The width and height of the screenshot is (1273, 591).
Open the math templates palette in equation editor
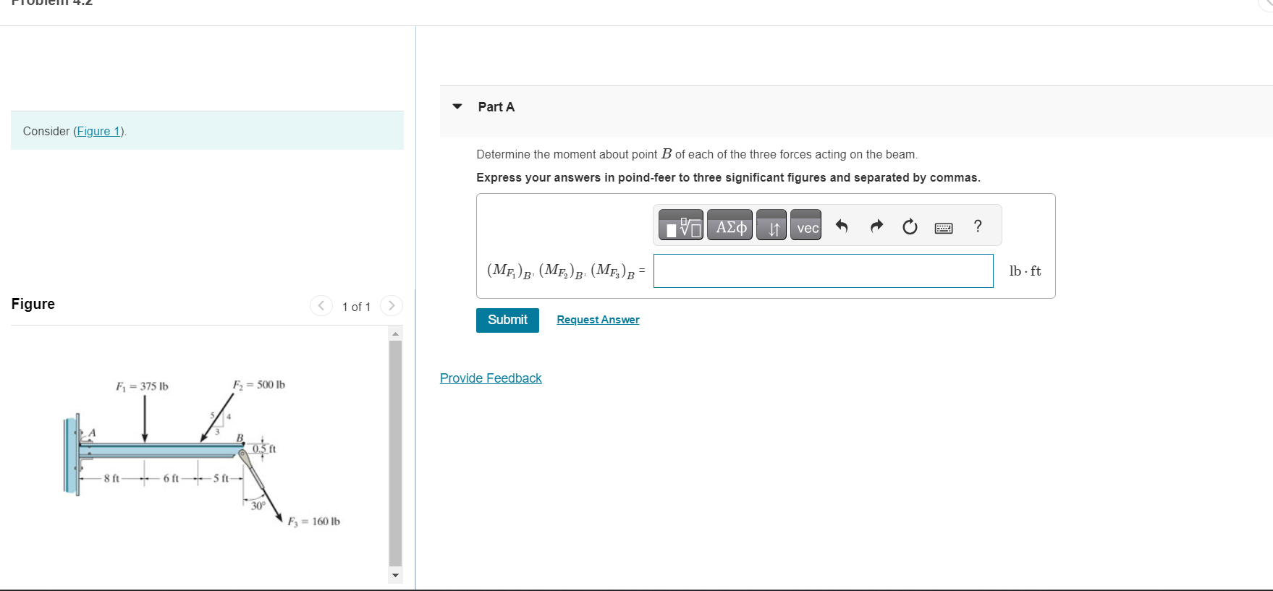tap(680, 225)
